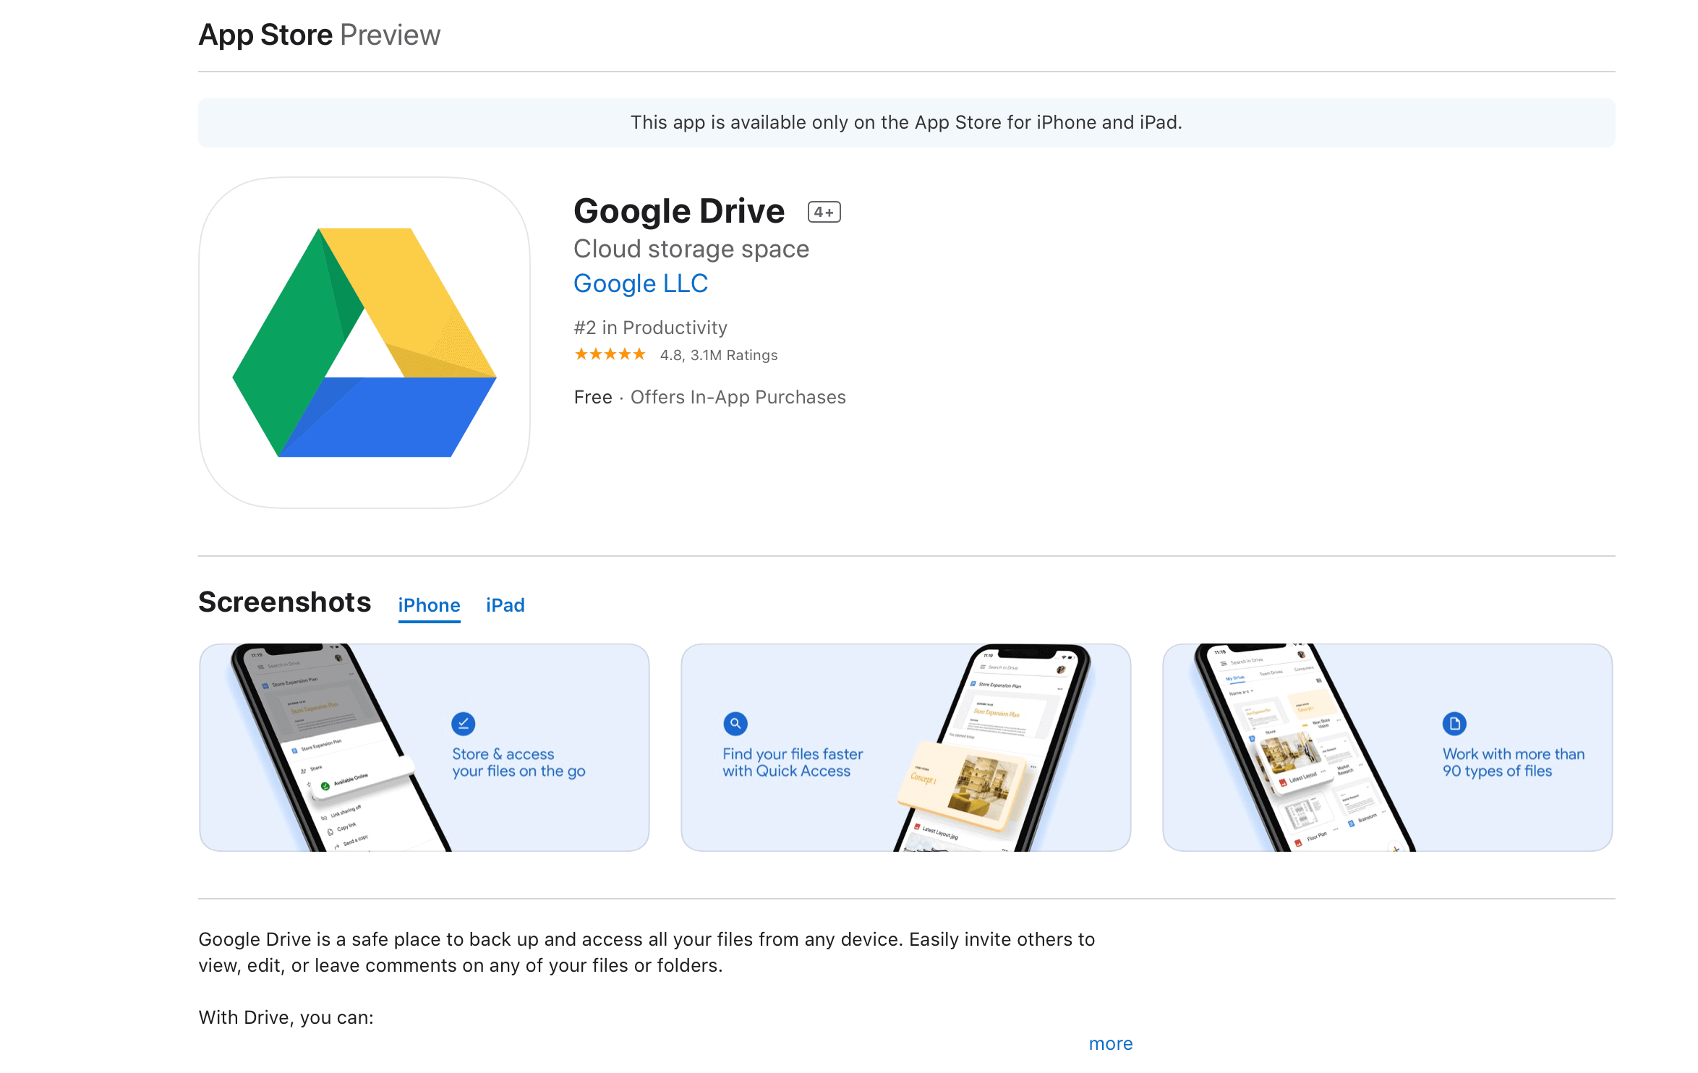Click the file icon in 90 types screenshot
The image size is (1698, 1073).
pyautogui.click(x=1454, y=723)
